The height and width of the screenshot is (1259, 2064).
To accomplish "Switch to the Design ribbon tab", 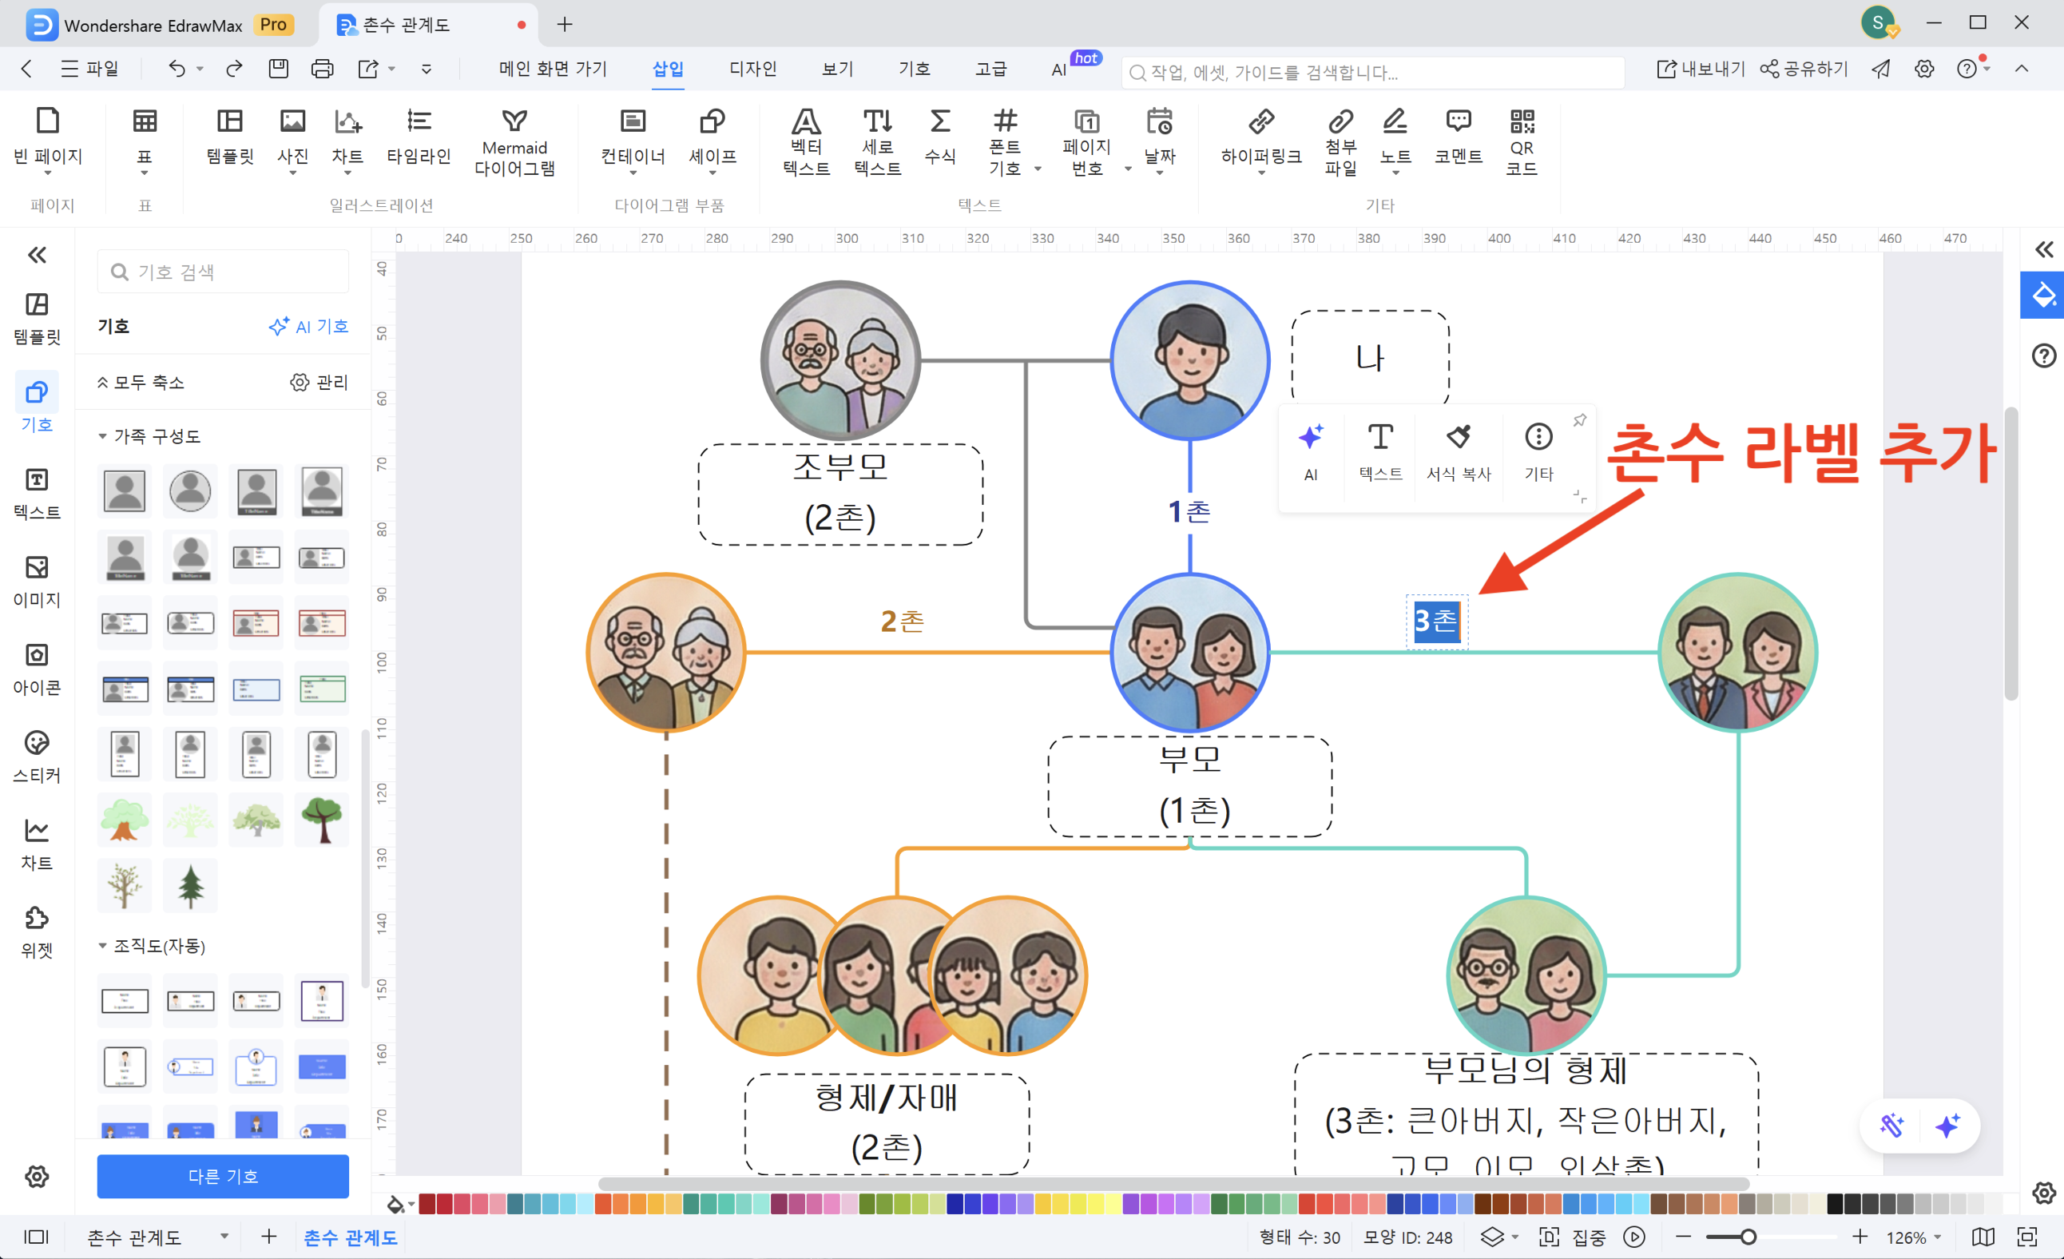I will click(752, 69).
